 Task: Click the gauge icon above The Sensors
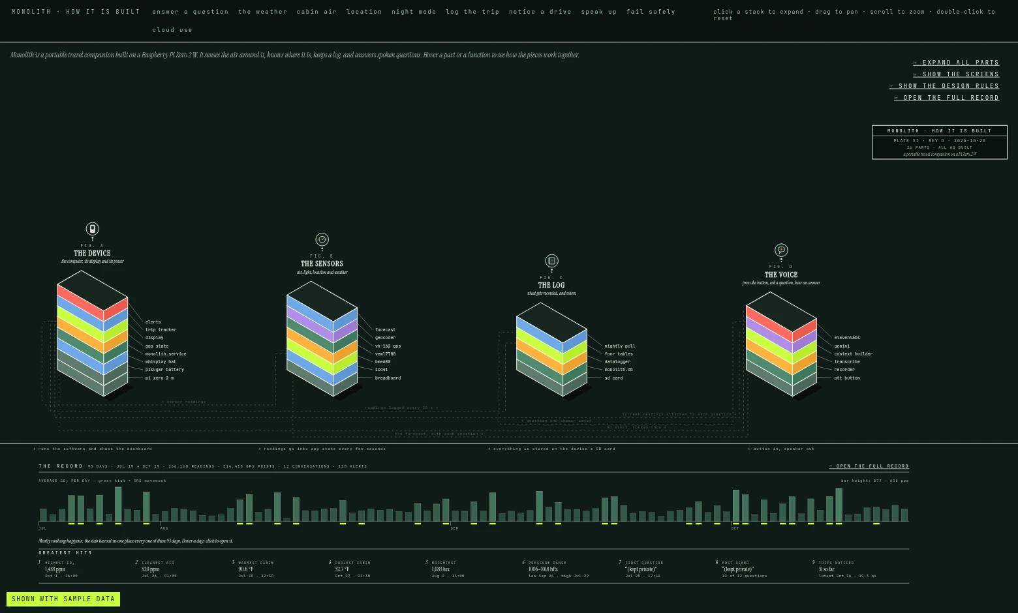(322, 239)
